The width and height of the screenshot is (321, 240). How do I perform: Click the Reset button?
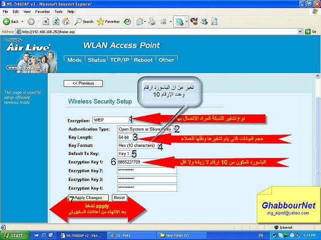[119, 197]
